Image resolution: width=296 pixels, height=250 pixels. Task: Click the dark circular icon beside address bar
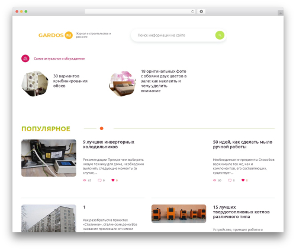201,11
